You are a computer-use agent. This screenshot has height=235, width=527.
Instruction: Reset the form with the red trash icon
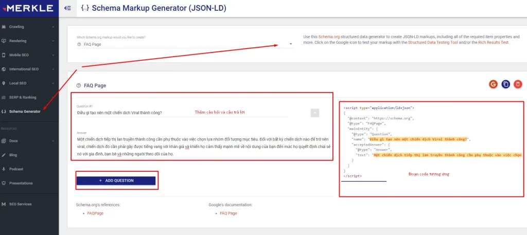518,84
